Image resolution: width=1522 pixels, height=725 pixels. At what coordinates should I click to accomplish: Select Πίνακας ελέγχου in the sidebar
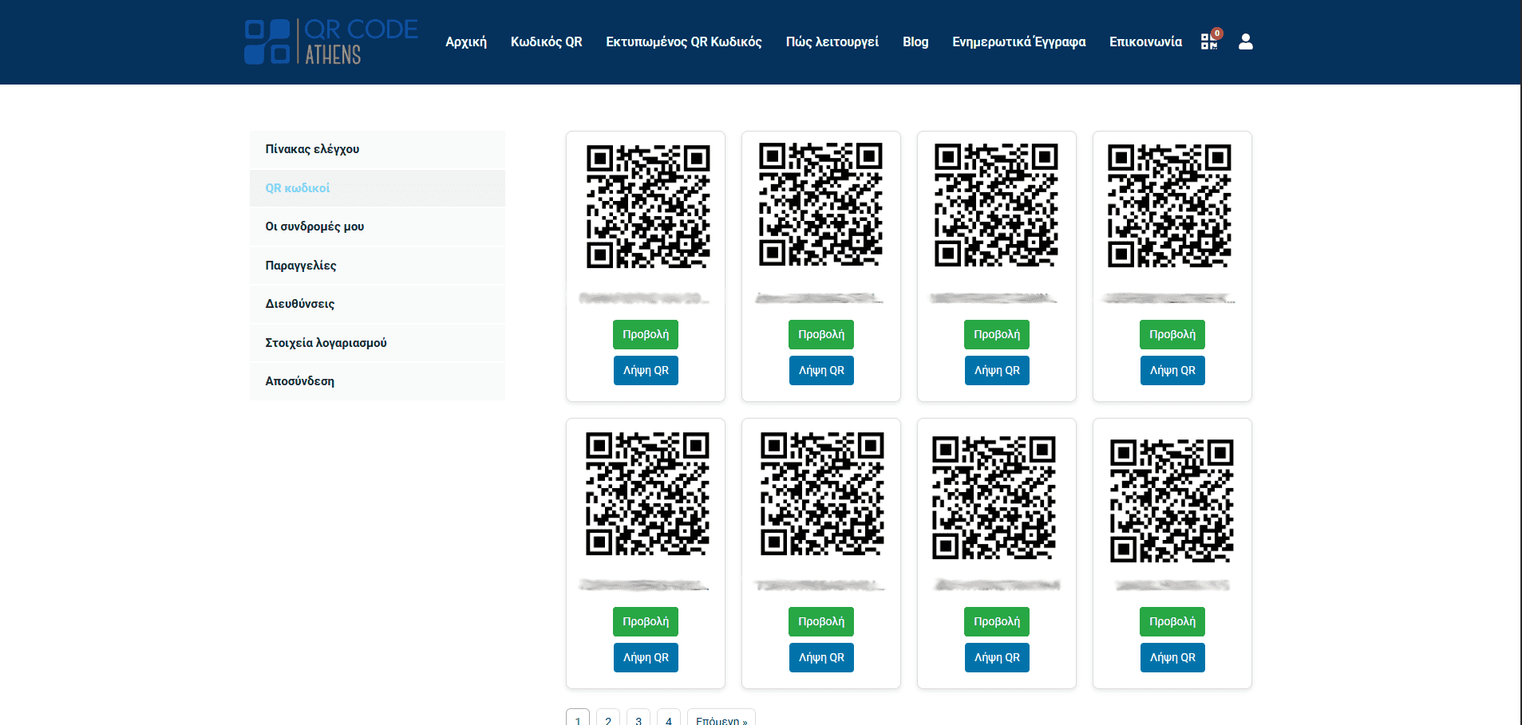(312, 149)
